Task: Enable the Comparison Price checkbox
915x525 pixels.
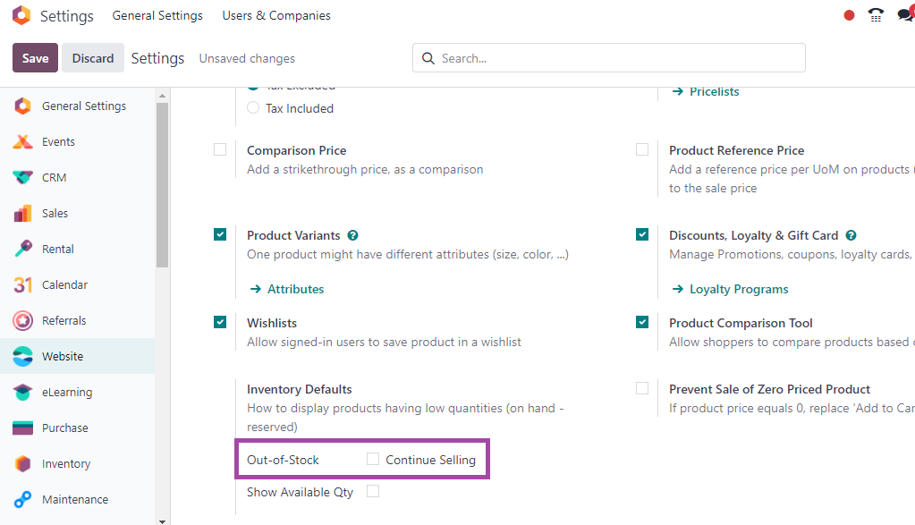Action: coord(220,150)
